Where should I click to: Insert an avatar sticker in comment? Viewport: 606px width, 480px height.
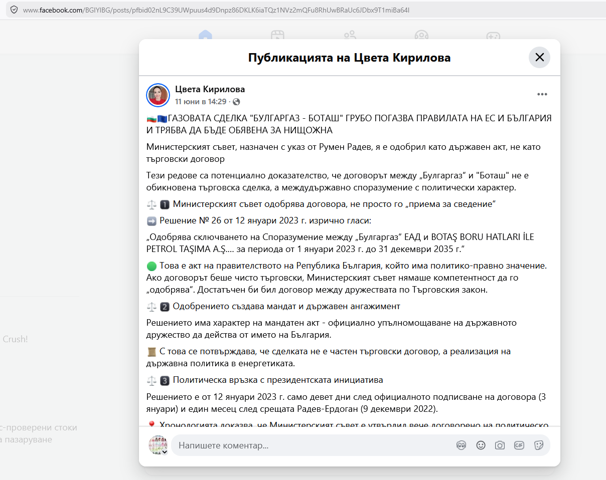[x=462, y=445]
